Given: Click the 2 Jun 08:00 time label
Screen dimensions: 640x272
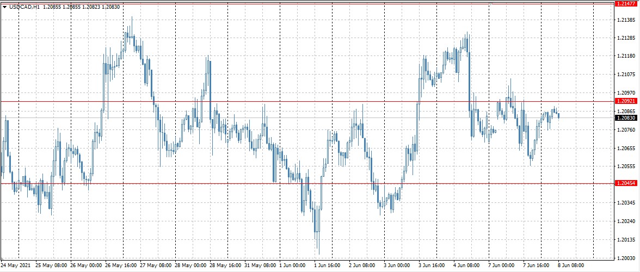Looking at the screenshot, I should click(362, 265).
